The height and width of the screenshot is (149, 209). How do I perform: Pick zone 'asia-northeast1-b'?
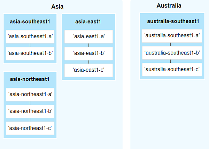(30, 111)
